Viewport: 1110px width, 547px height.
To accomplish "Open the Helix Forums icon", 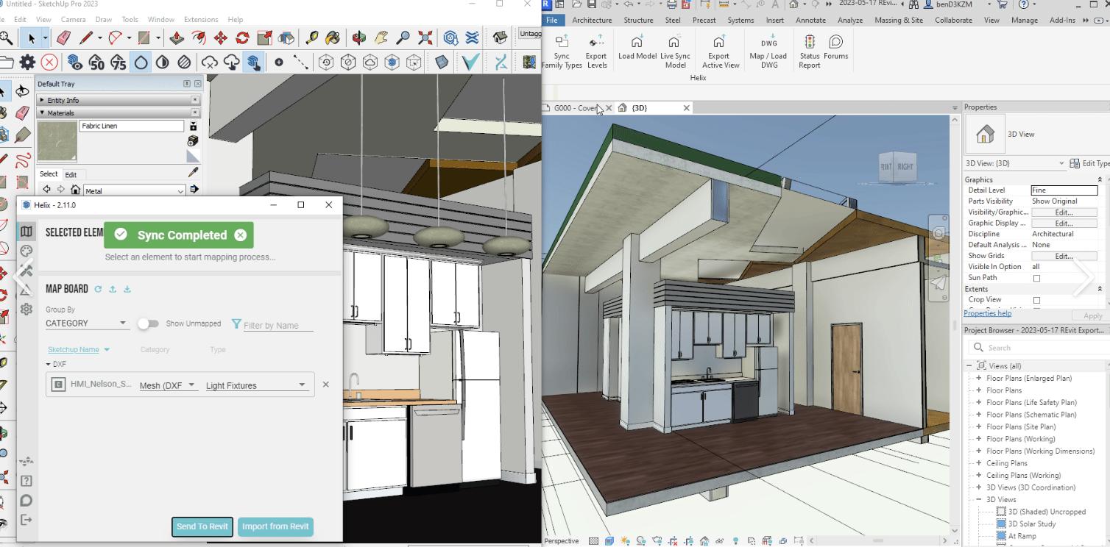I will point(835,43).
